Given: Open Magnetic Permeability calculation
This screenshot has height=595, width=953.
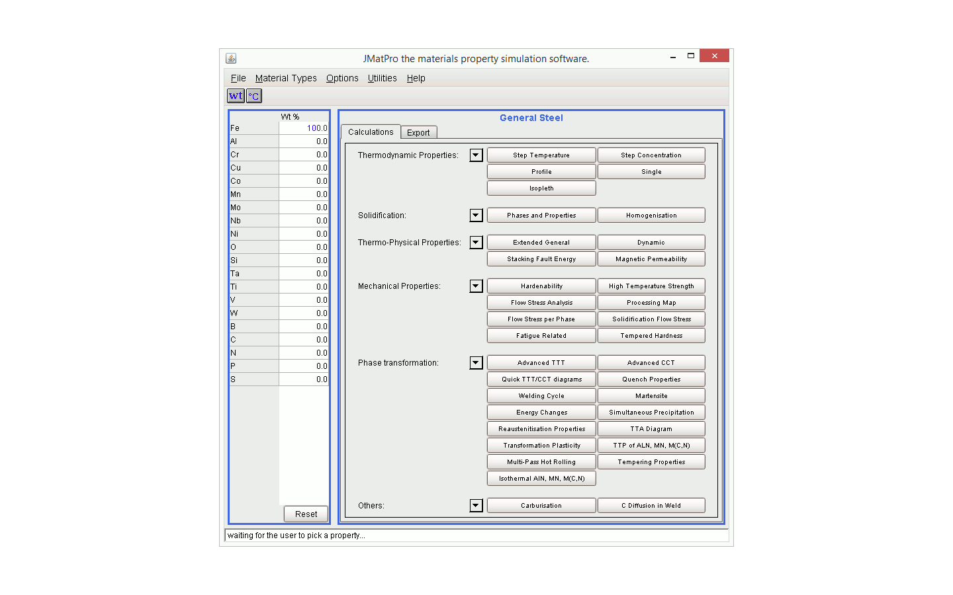Looking at the screenshot, I should (651, 259).
